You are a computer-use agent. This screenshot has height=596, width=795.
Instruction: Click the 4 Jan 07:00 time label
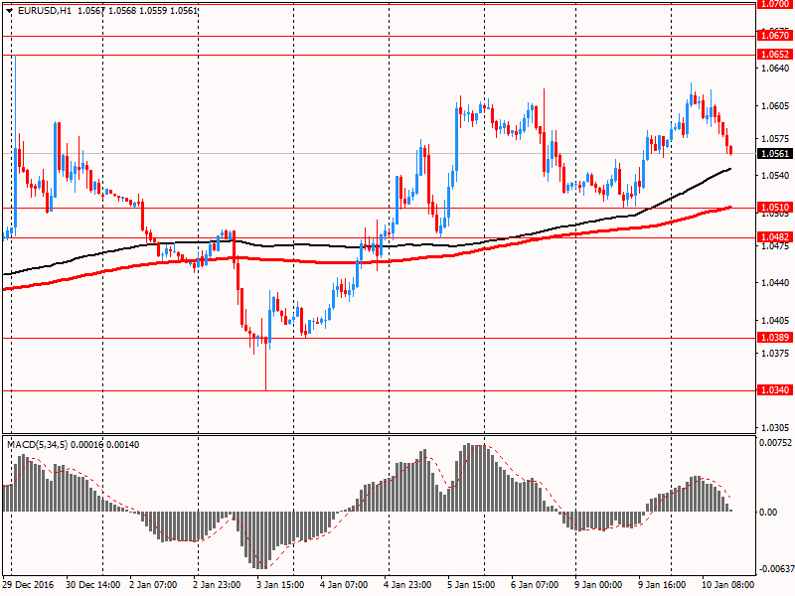click(344, 585)
